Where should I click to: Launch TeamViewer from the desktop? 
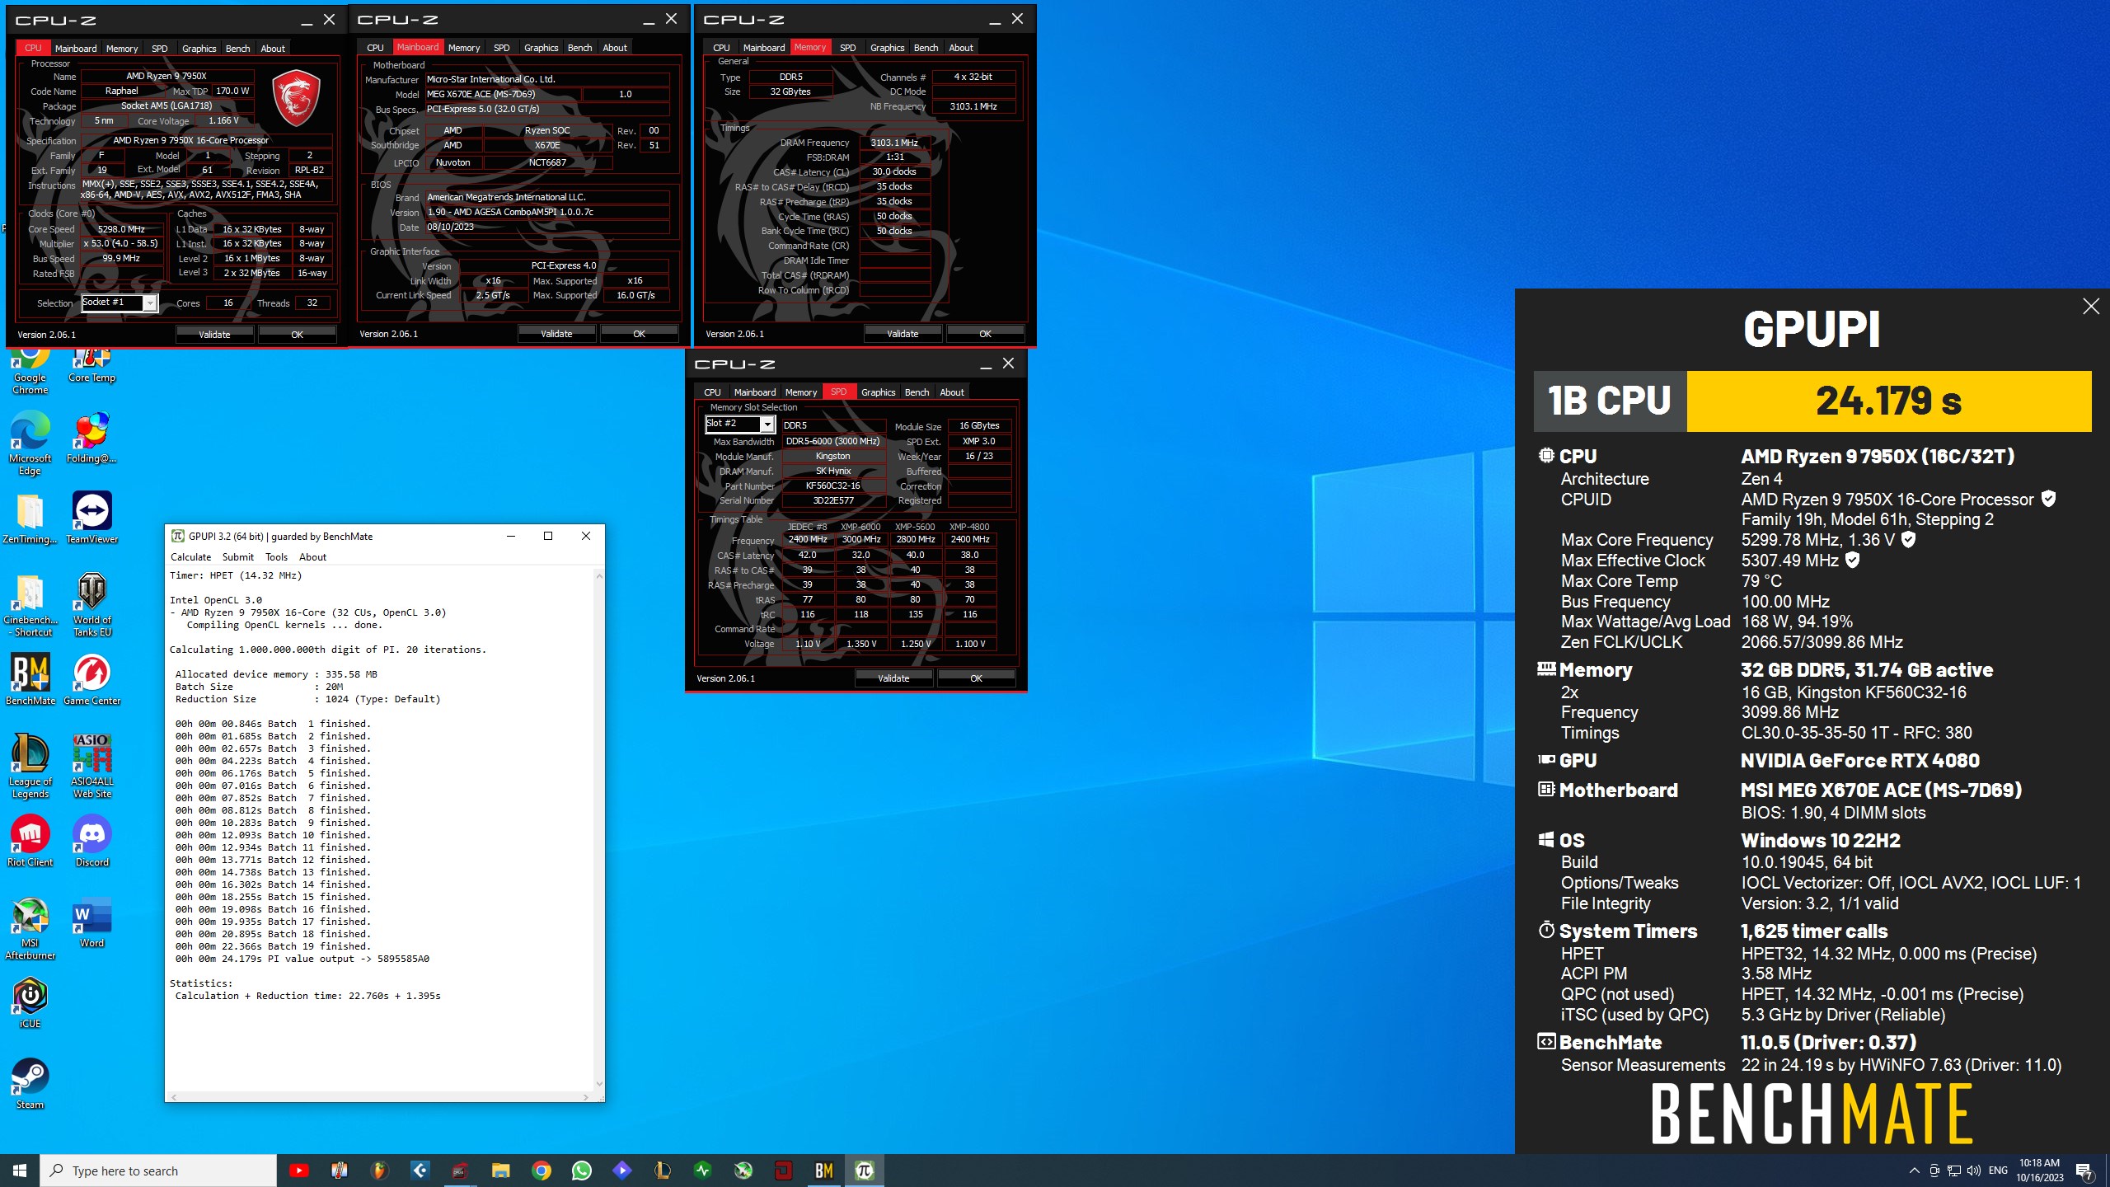coord(91,519)
